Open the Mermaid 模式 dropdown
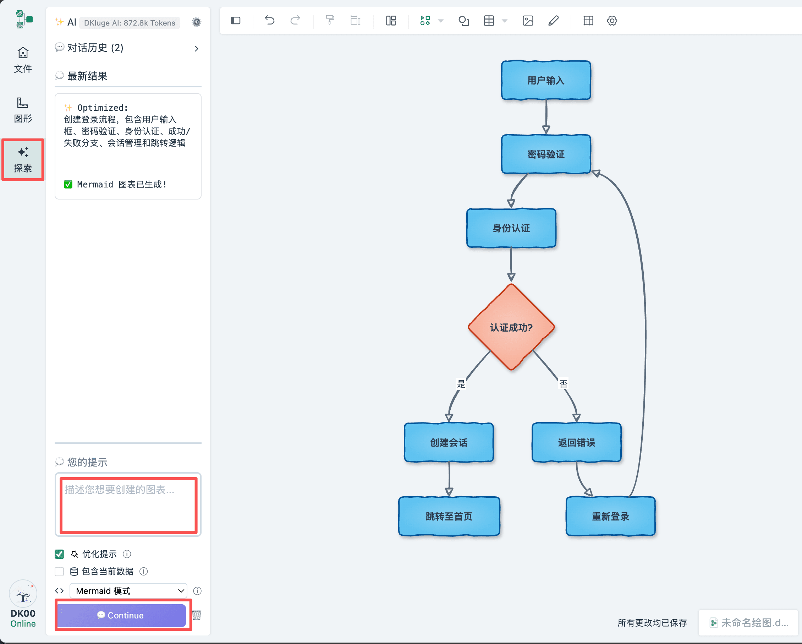 coord(128,591)
